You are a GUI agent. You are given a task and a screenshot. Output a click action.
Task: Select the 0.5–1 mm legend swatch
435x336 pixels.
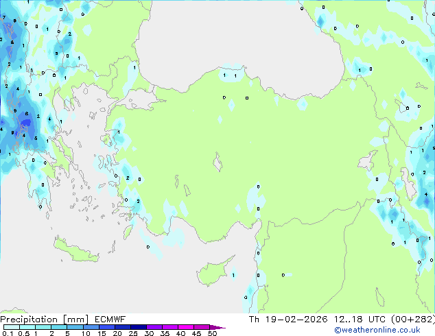(27, 327)
